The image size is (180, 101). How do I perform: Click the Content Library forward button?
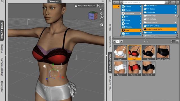[118, 2]
